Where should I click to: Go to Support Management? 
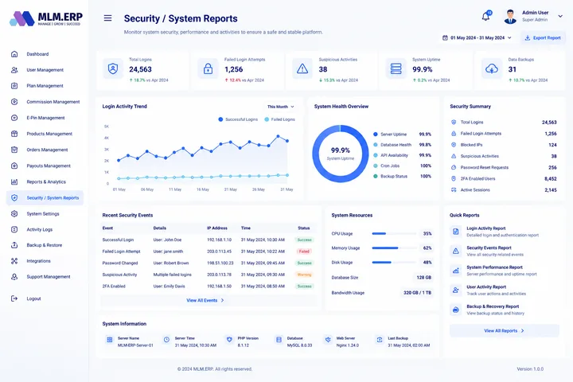pos(45,277)
